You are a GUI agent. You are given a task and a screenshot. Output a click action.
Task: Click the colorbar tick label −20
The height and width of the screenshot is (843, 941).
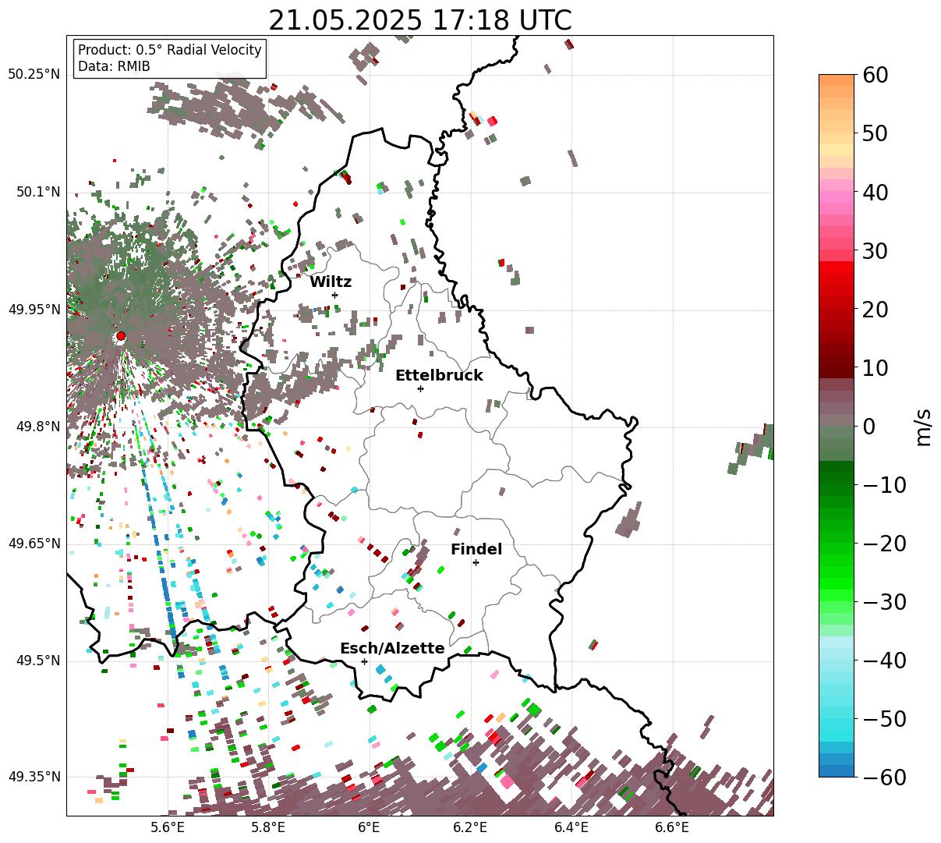coord(884,543)
